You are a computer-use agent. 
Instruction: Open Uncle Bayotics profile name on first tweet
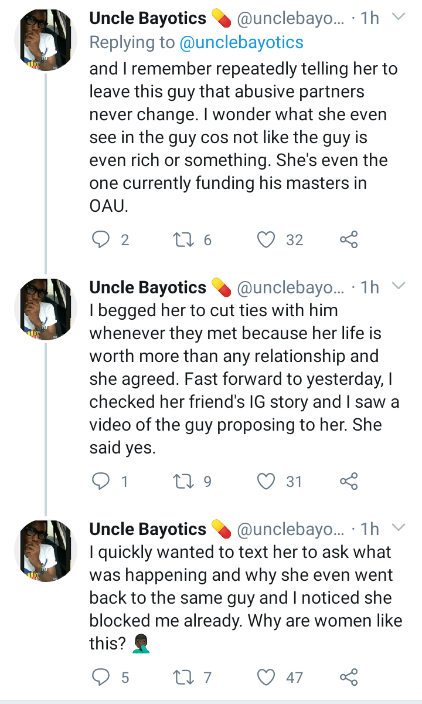[148, 19]
